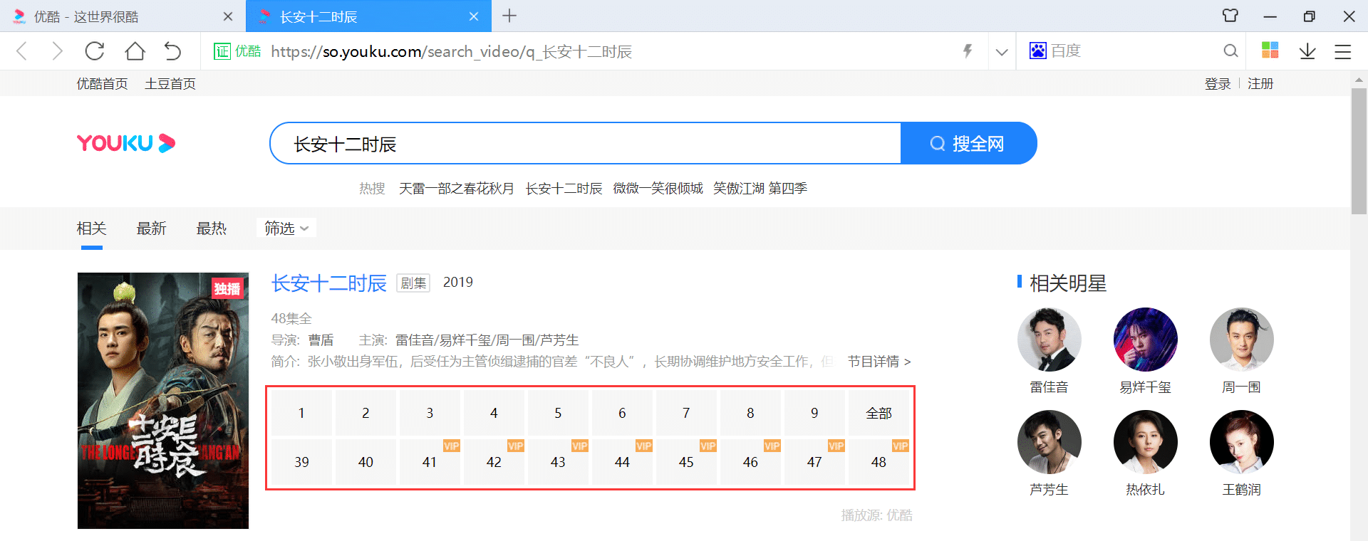Click the browser refresh icon

click(x=95, y=51)
